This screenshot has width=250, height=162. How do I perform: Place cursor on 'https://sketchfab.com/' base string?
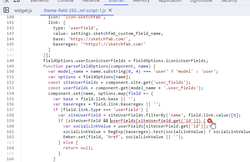coord(90,39)
